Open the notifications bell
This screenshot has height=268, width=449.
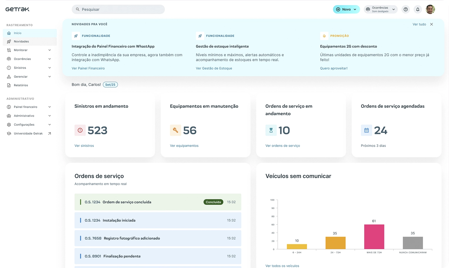click(417, 9)
